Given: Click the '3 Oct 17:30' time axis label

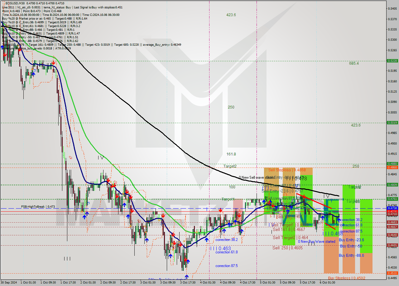Looking at the screenshot, I should 188,283.
